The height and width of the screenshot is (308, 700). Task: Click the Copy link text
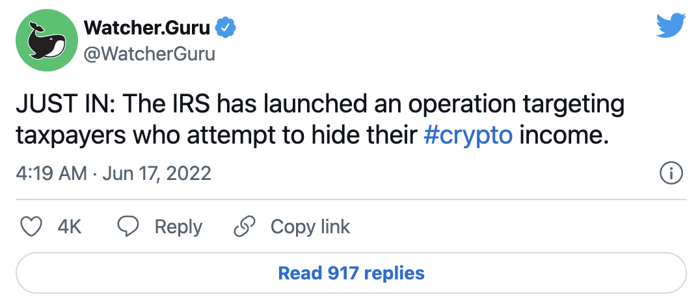(x=310, y=227)
